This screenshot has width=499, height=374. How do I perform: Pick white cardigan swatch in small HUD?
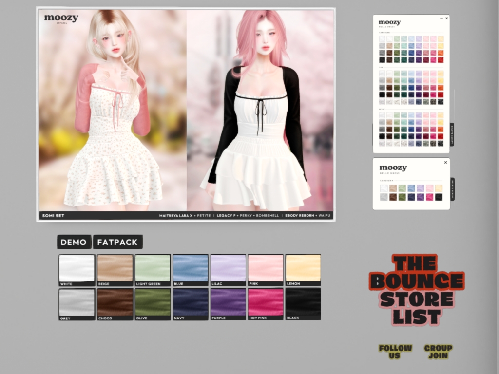coord(384,188)
